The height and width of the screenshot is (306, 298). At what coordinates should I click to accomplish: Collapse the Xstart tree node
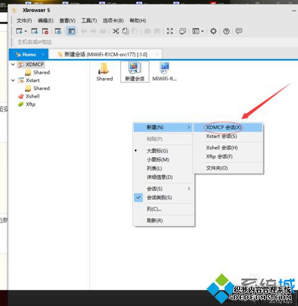pos(13,80)
